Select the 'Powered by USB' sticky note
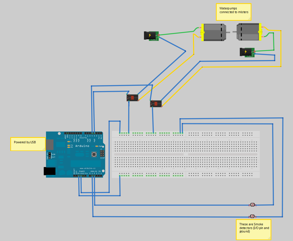This screenshot has width=293, height=241. click(28, 144)
